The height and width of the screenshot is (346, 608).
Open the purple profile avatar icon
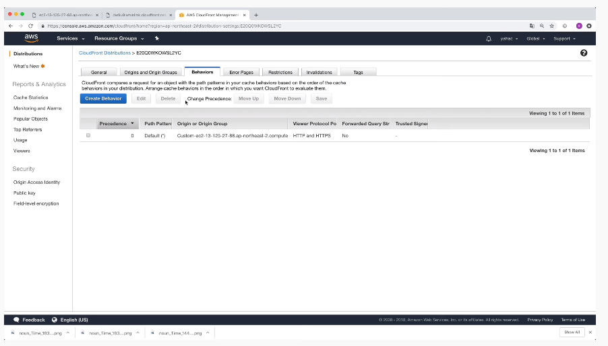click(x=579, y=26)
